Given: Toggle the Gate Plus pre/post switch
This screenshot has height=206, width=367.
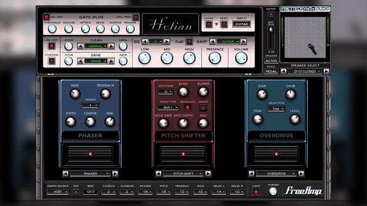Looking at the screenshot, I should [136, 17].
